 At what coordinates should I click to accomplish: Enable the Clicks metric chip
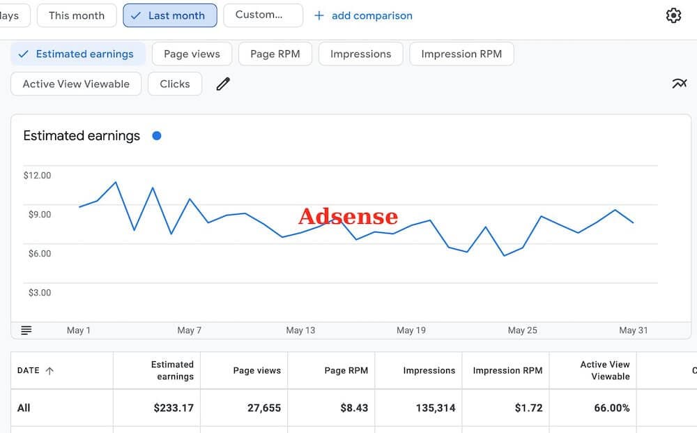pyautogui.click(x=175, y=84)
